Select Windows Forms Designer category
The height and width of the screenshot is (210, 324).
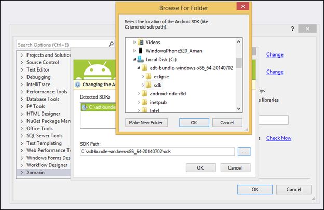point(48,158)
